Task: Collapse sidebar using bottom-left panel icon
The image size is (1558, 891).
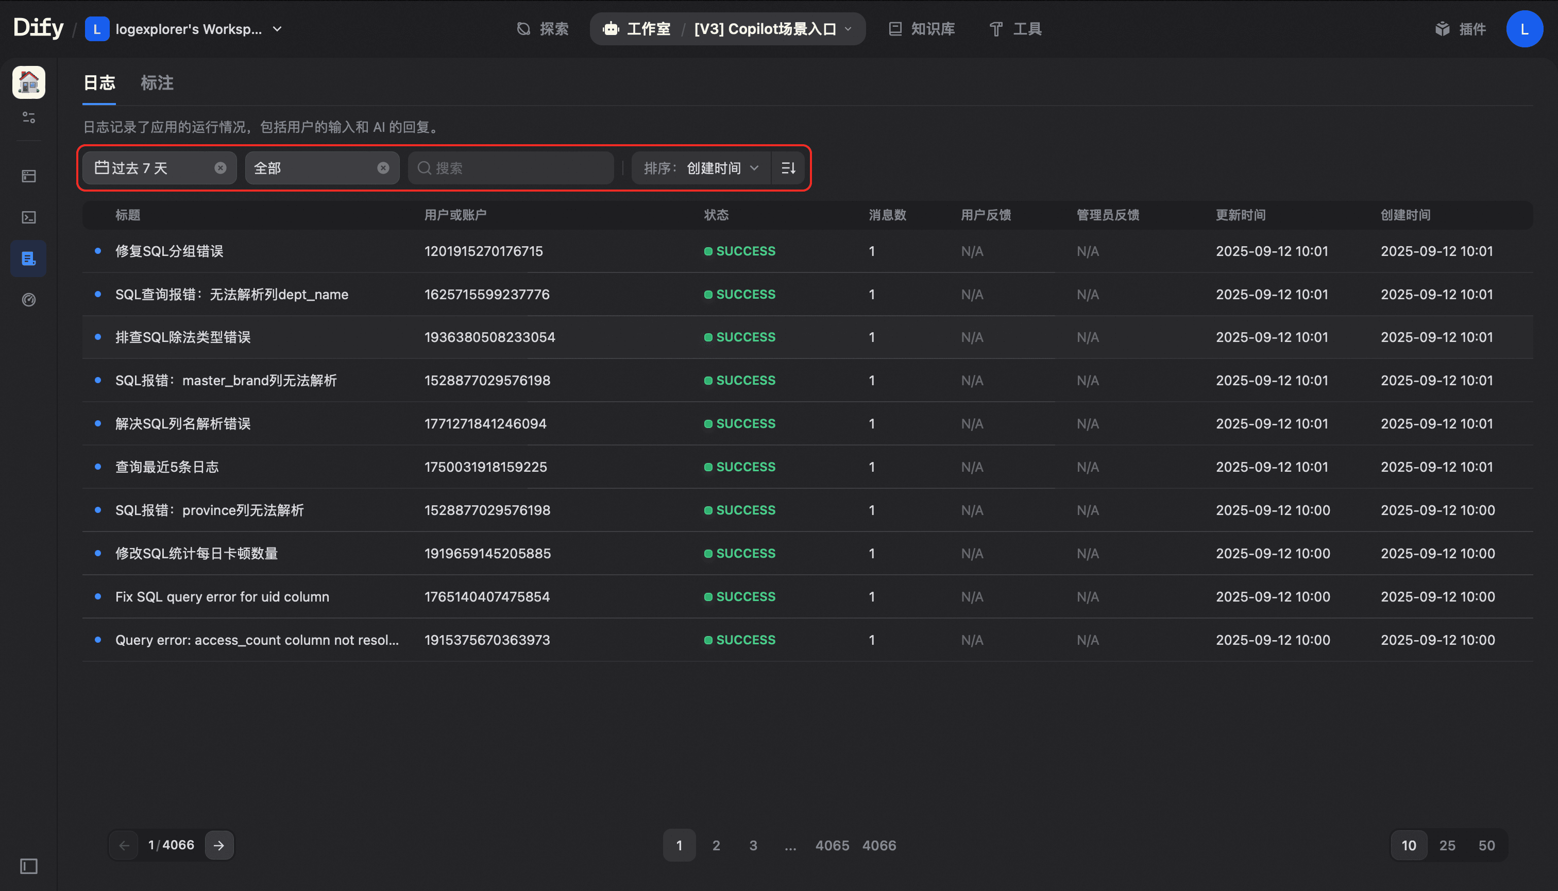Action: point(28,865)
